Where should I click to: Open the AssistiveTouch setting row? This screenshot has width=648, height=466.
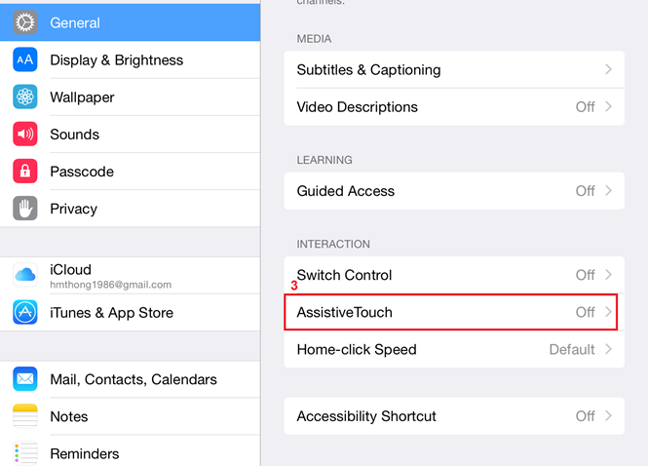(x=455, y=312)
